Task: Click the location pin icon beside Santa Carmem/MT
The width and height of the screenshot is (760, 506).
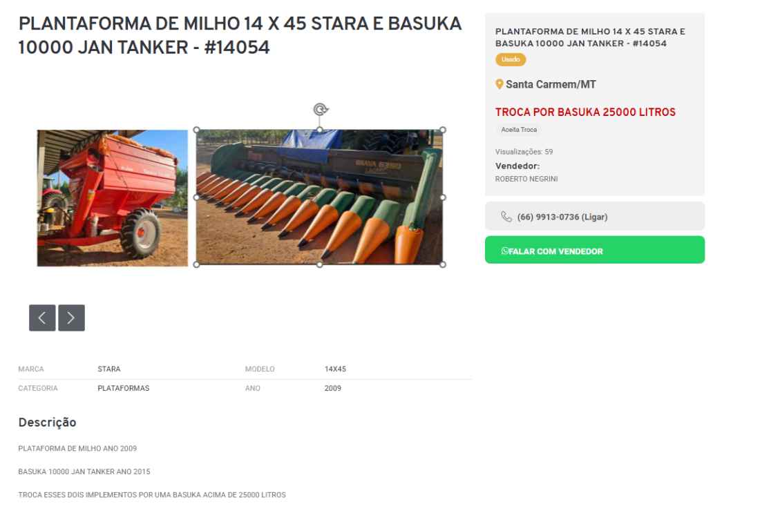Action: [500, 84]
